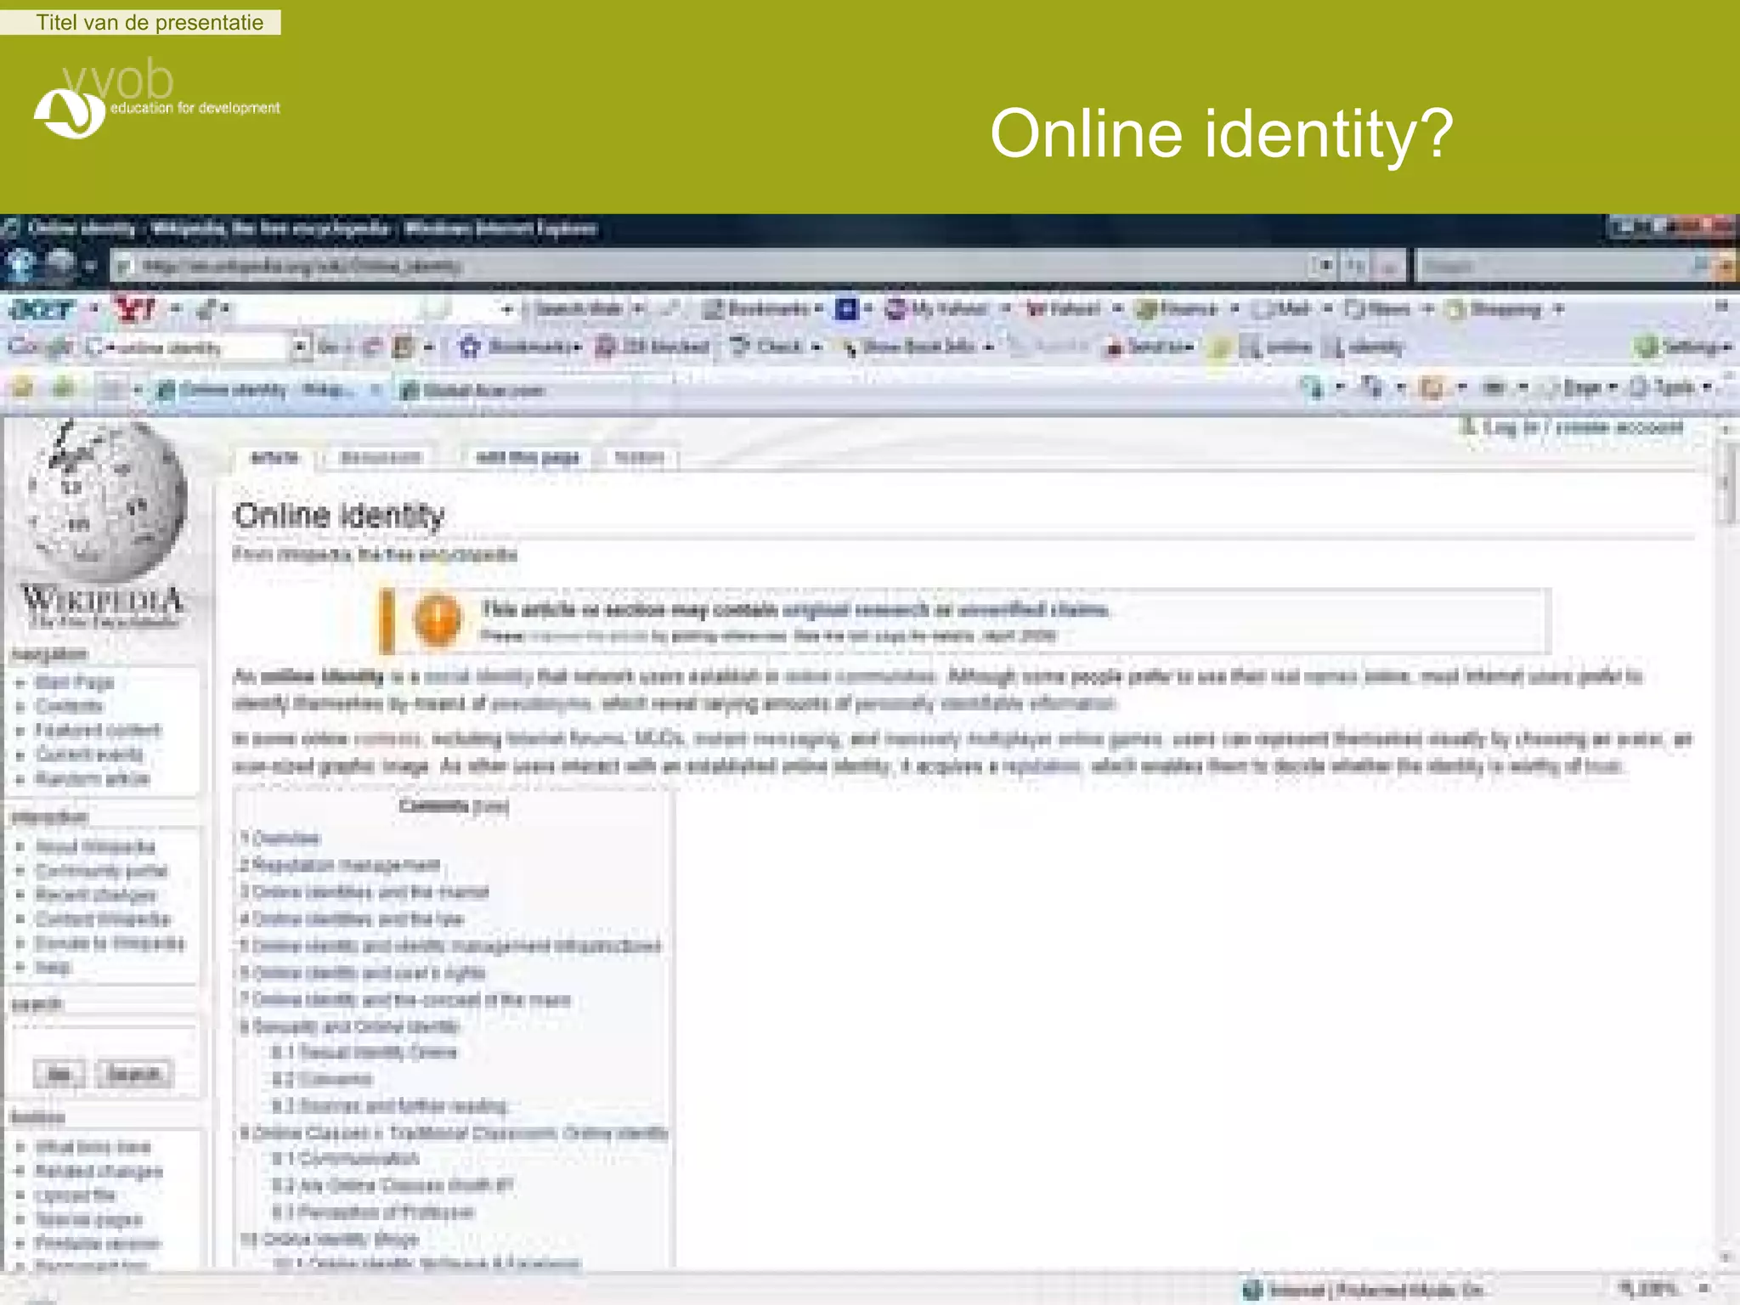Open the dropdown arrow beside the Acer logo
This screenshot has height=1305, width=1740.
(94, 309)
